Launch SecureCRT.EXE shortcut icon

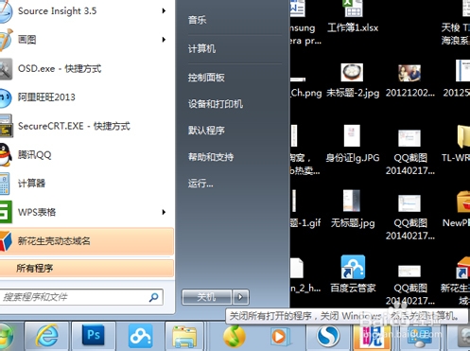click(6, 126)
